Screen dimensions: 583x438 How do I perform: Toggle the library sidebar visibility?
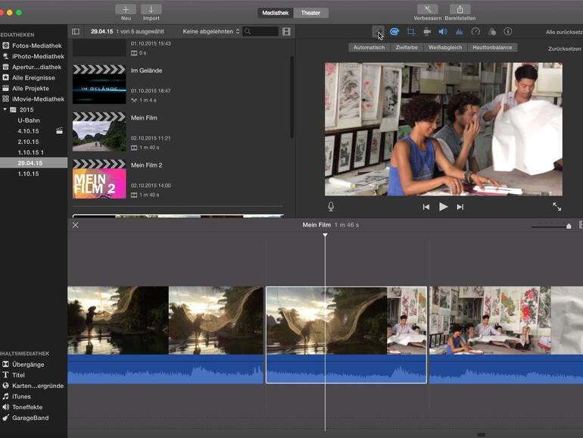coord(76,32)
